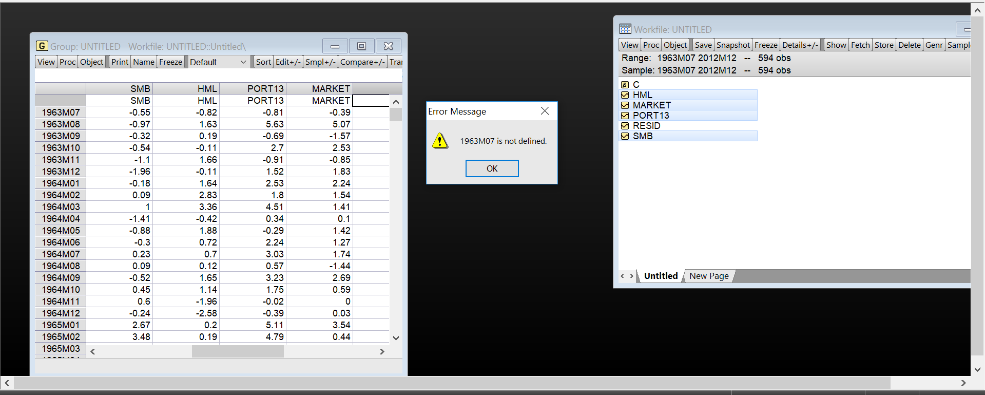985x395 pixels.
Task: Click the HML column header
Action: 186,89
